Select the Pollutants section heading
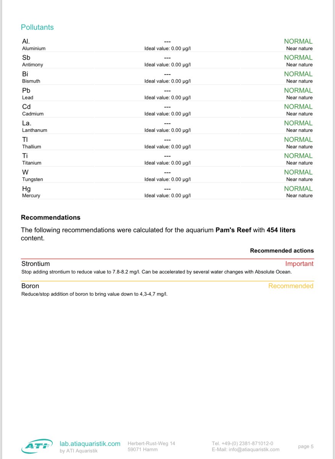 coord(37,27)
